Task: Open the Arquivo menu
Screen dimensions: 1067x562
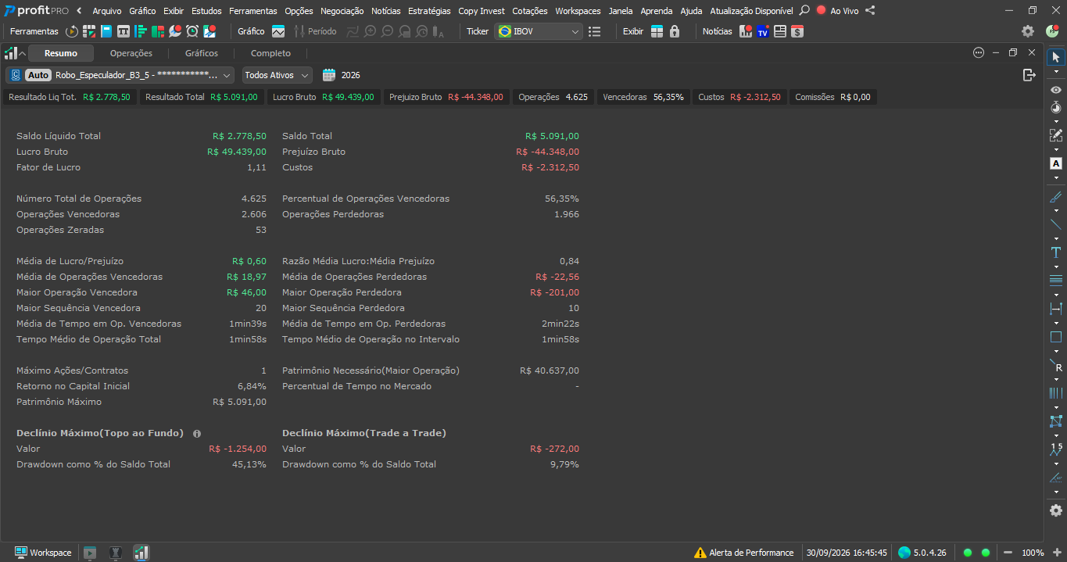Action: pos(108,11)
